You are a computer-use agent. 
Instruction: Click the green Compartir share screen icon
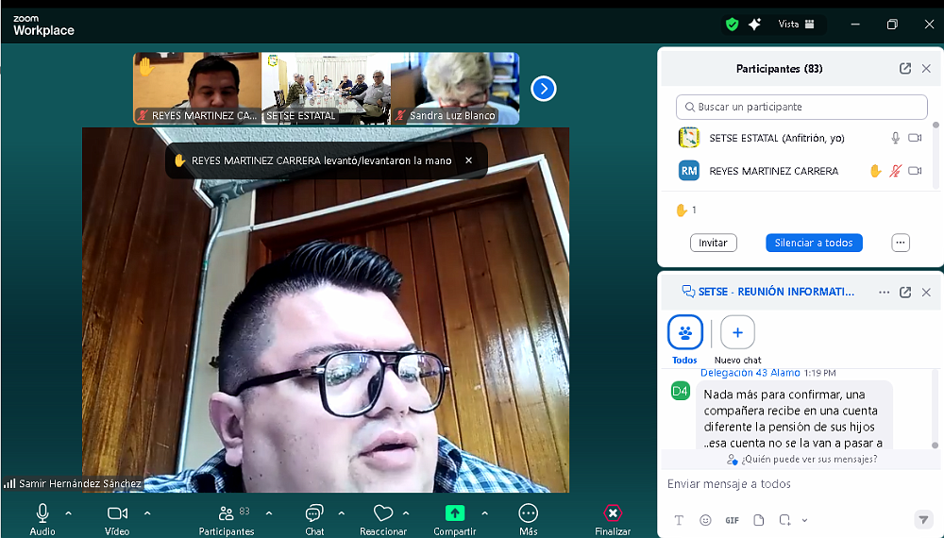tap(455, 513)
